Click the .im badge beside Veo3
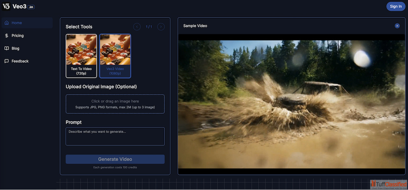408x190 pixels. click(x=31, y=7)
